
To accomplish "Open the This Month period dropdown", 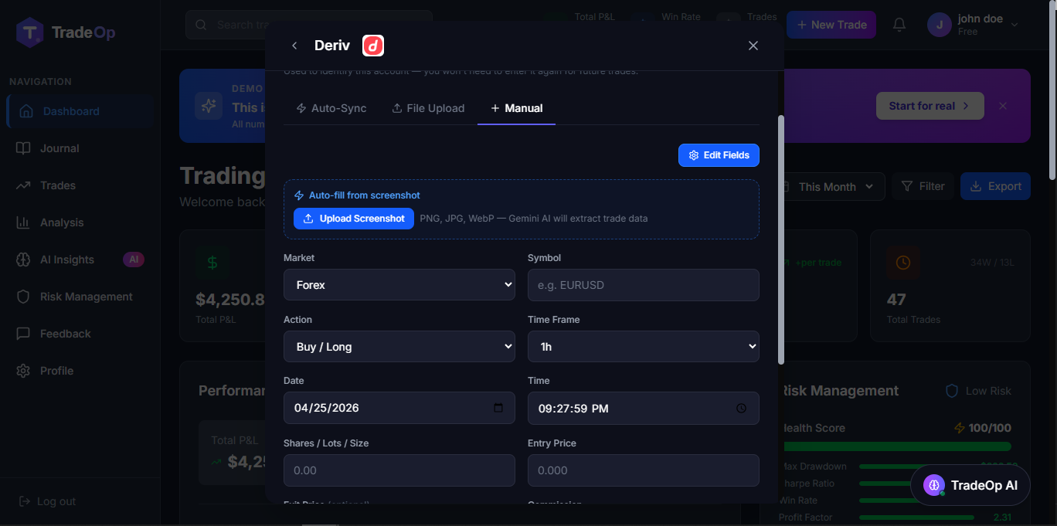I will (x=828, y=186).
